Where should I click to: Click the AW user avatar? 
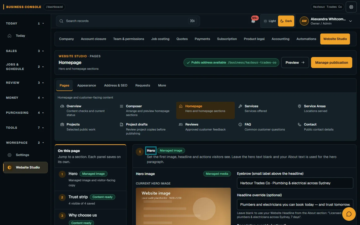[x=304, y=21]
